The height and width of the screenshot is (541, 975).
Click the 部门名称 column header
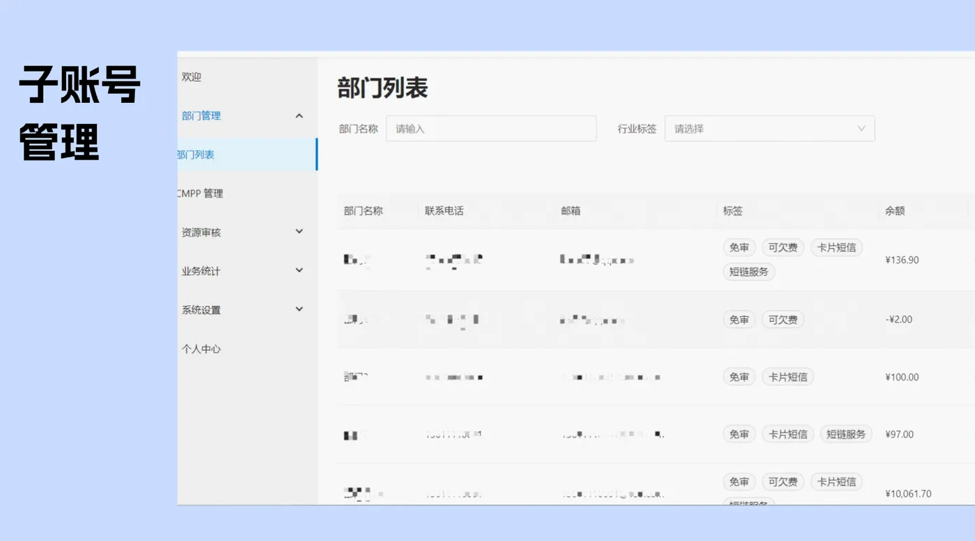point(363,211)
